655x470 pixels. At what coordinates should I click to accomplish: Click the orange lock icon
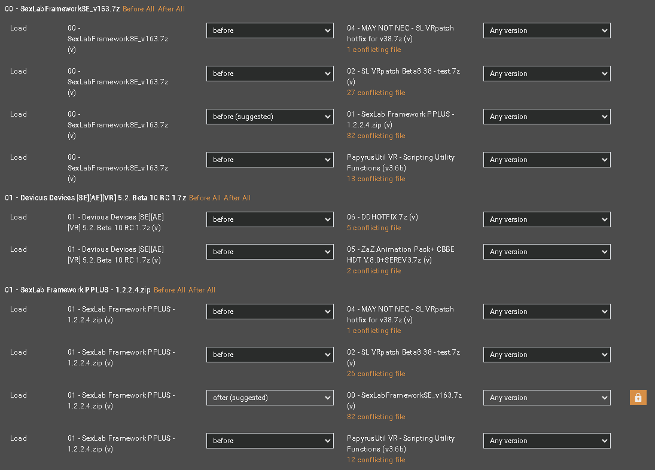coord(638,398)
